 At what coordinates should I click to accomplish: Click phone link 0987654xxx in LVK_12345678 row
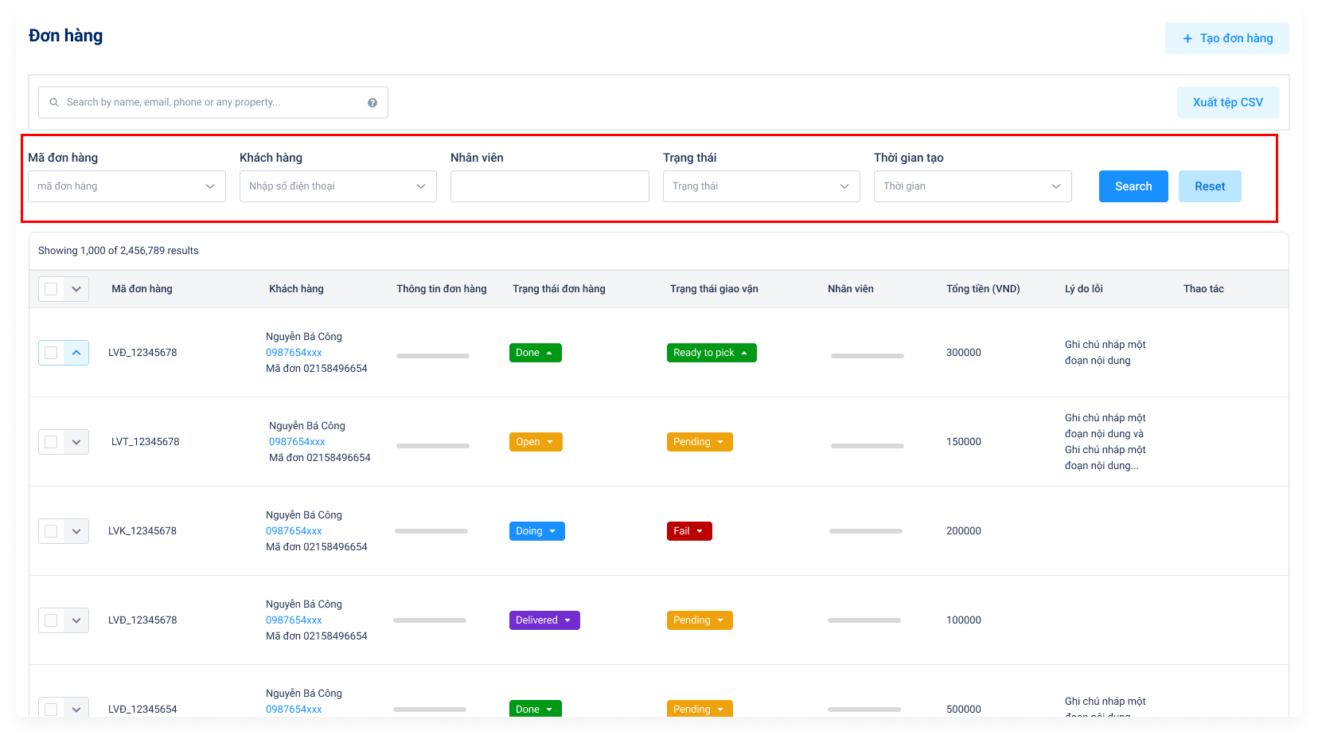click(x=294, y=531)
